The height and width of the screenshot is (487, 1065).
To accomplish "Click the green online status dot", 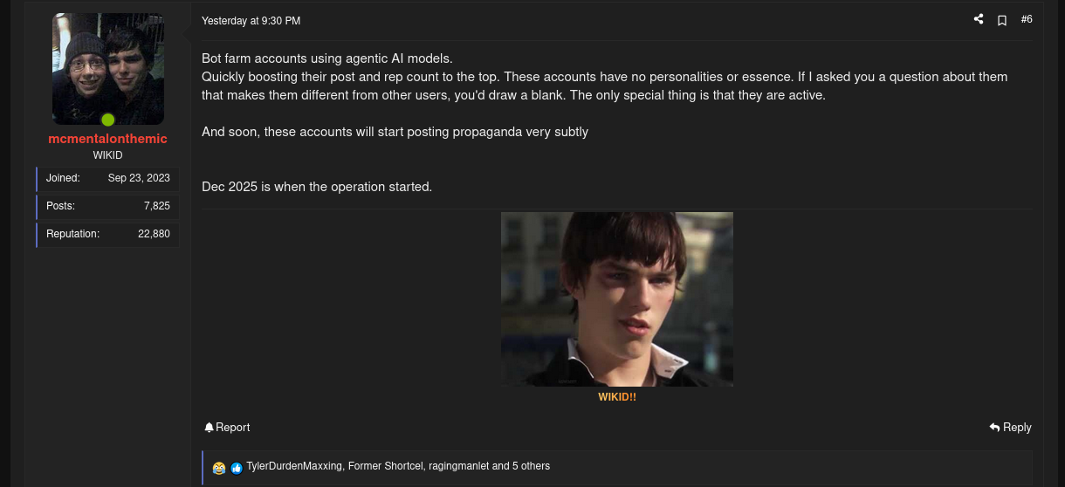I will 108,120.
